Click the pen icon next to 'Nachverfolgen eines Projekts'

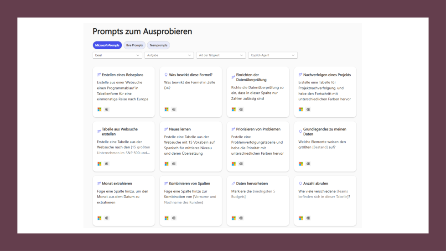coord(301,75)
